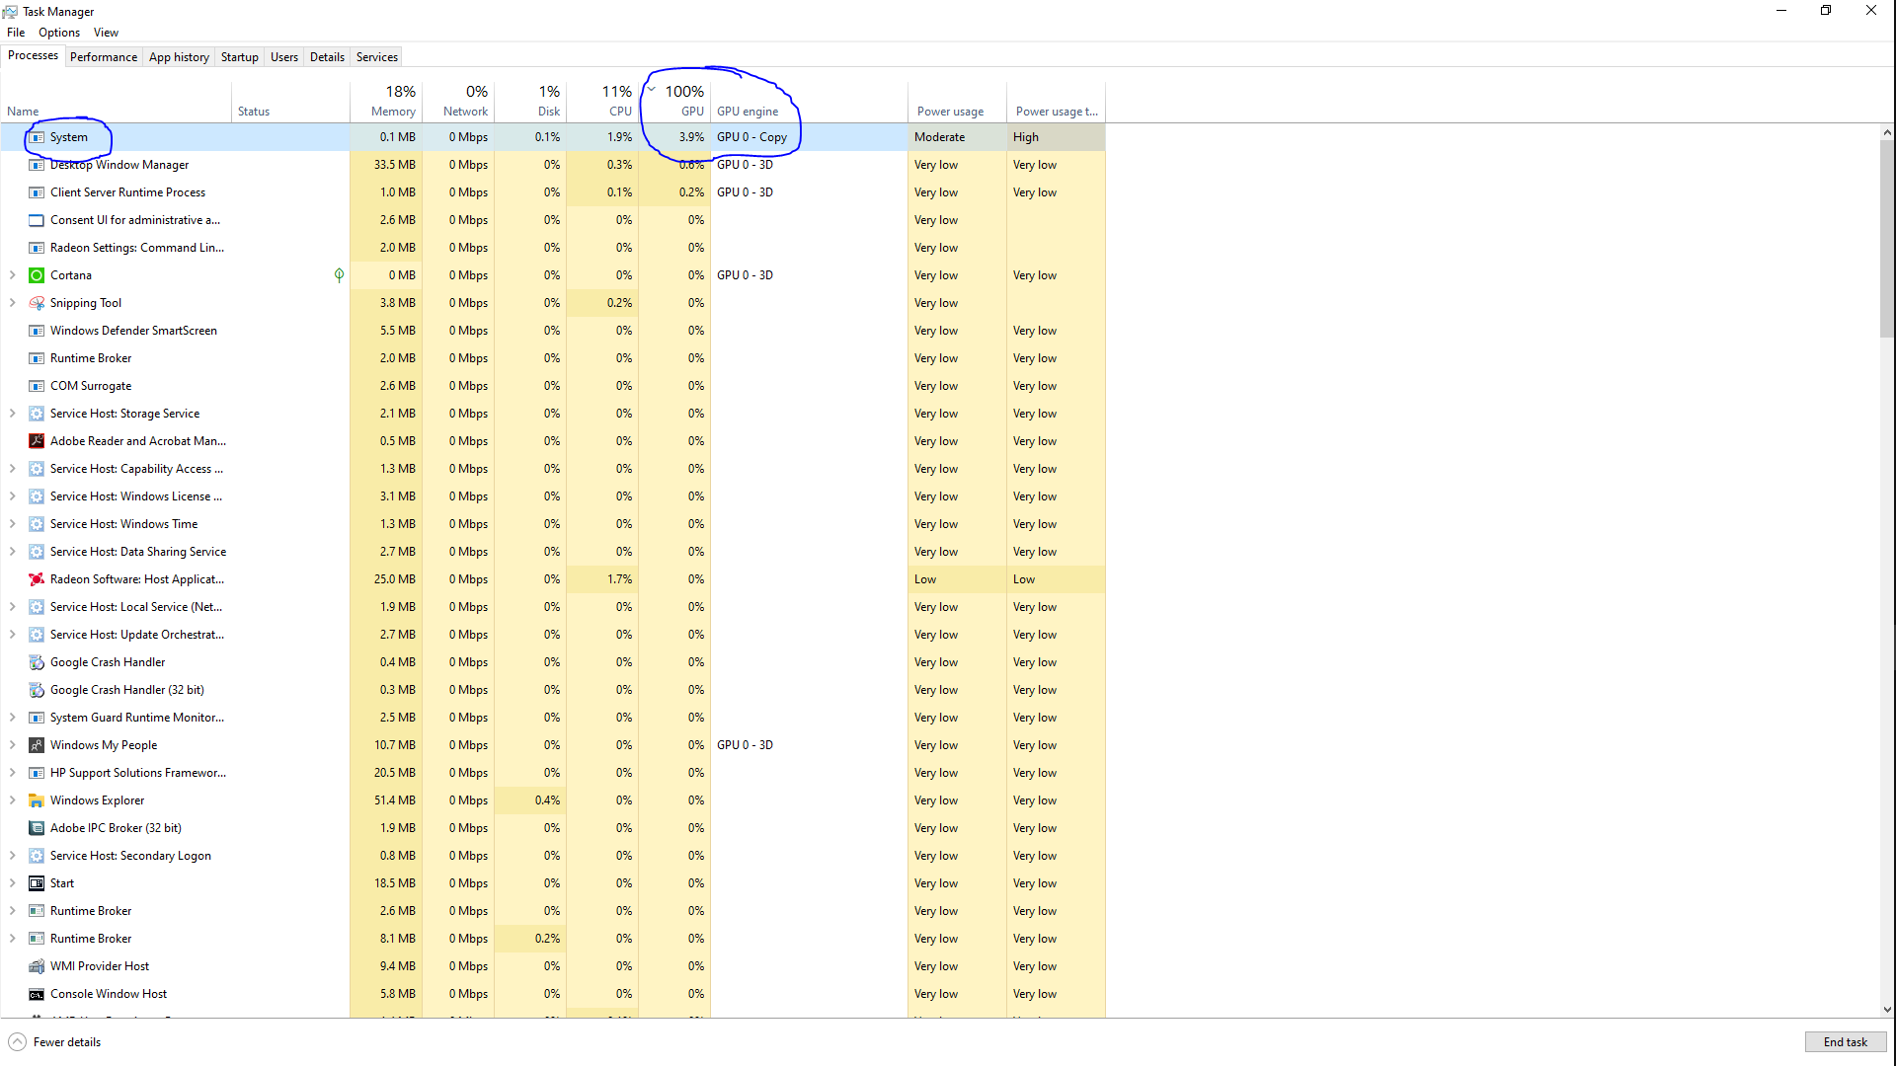Expand Windows My People group
Image resolution: width=1896 pixels, height=1066 pixels.
coord(12,745)
